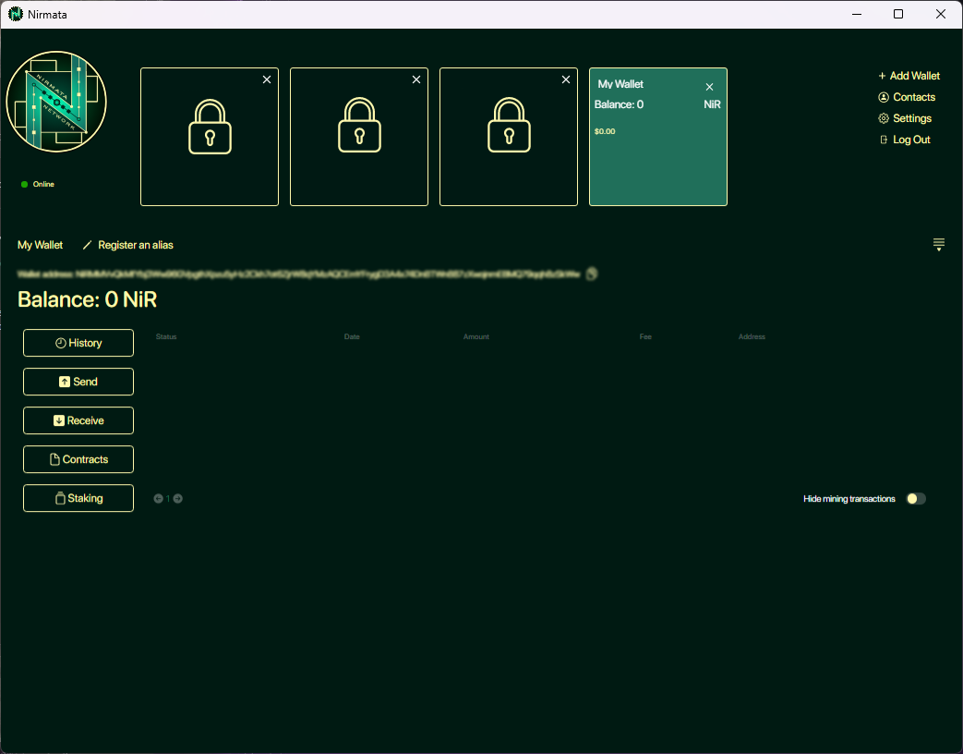
Task: Open the first locked wallet slot
Action: point(210,137)
